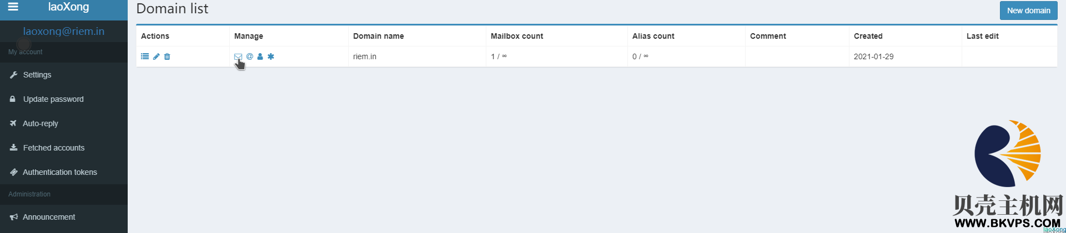The width and height of the screenshot is (1066, 233).
Task: Click the New domain button
Action: 1028,11
